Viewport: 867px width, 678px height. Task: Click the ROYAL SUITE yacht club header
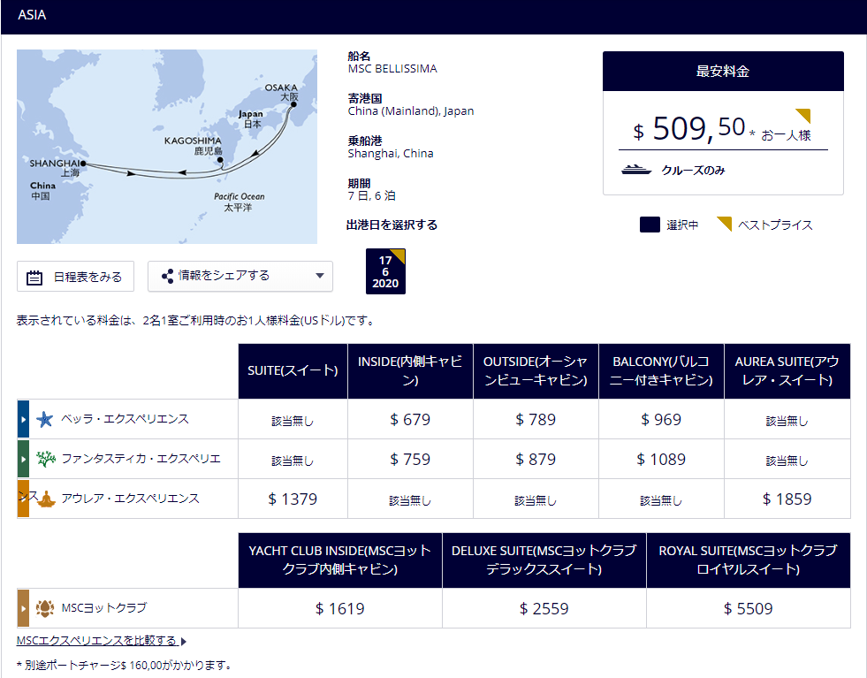coord(748,560)
